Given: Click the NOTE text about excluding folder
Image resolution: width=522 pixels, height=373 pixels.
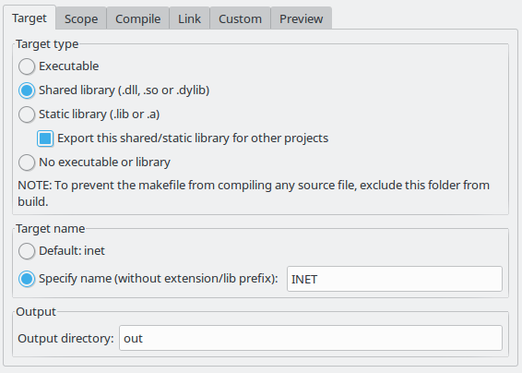Looking at the screenshot, I should (x=254, y=193).
